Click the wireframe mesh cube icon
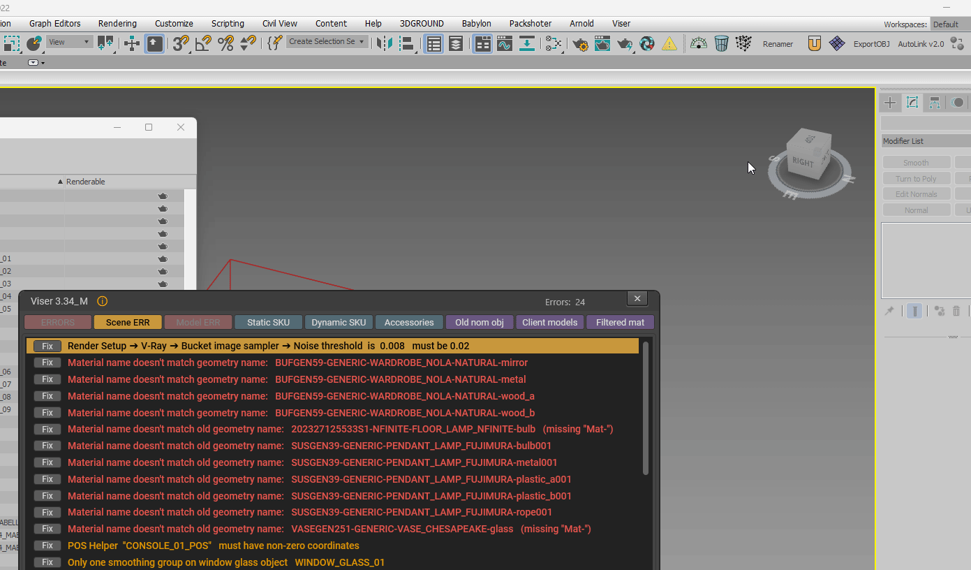Viewport: 971px width, 570px height. coord(743,44)
